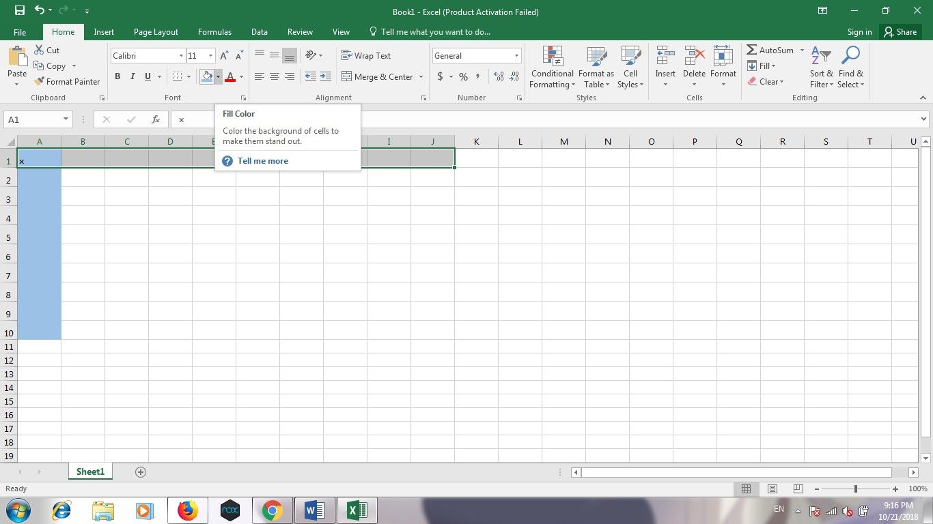Click Decrease Indent icon
This screenshot has width=933, height=524.
[311, 76]
